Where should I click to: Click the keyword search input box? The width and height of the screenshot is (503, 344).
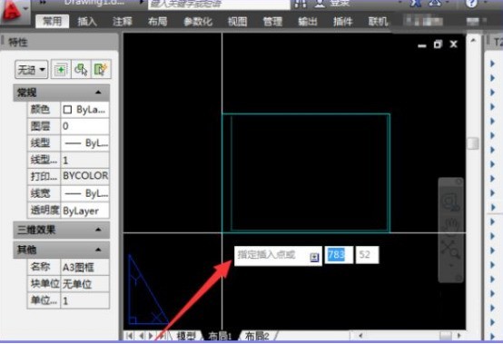point(219,5)
